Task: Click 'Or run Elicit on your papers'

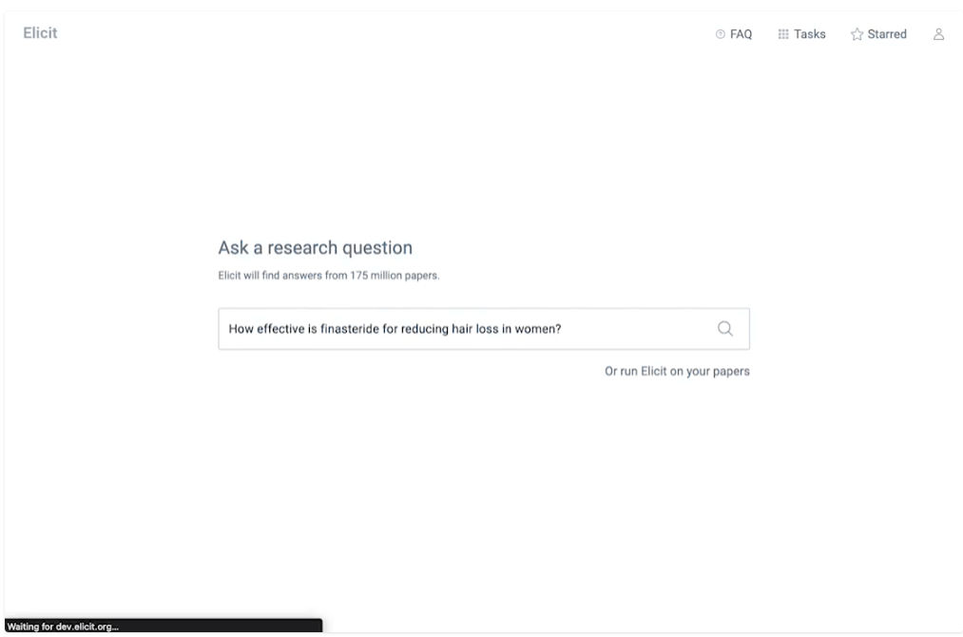Action: (677, 371)
